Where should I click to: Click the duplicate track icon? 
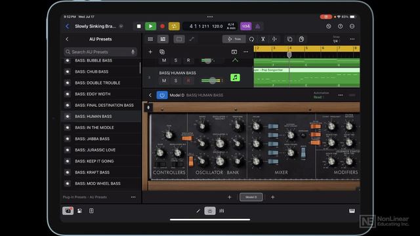click(162, 52)
